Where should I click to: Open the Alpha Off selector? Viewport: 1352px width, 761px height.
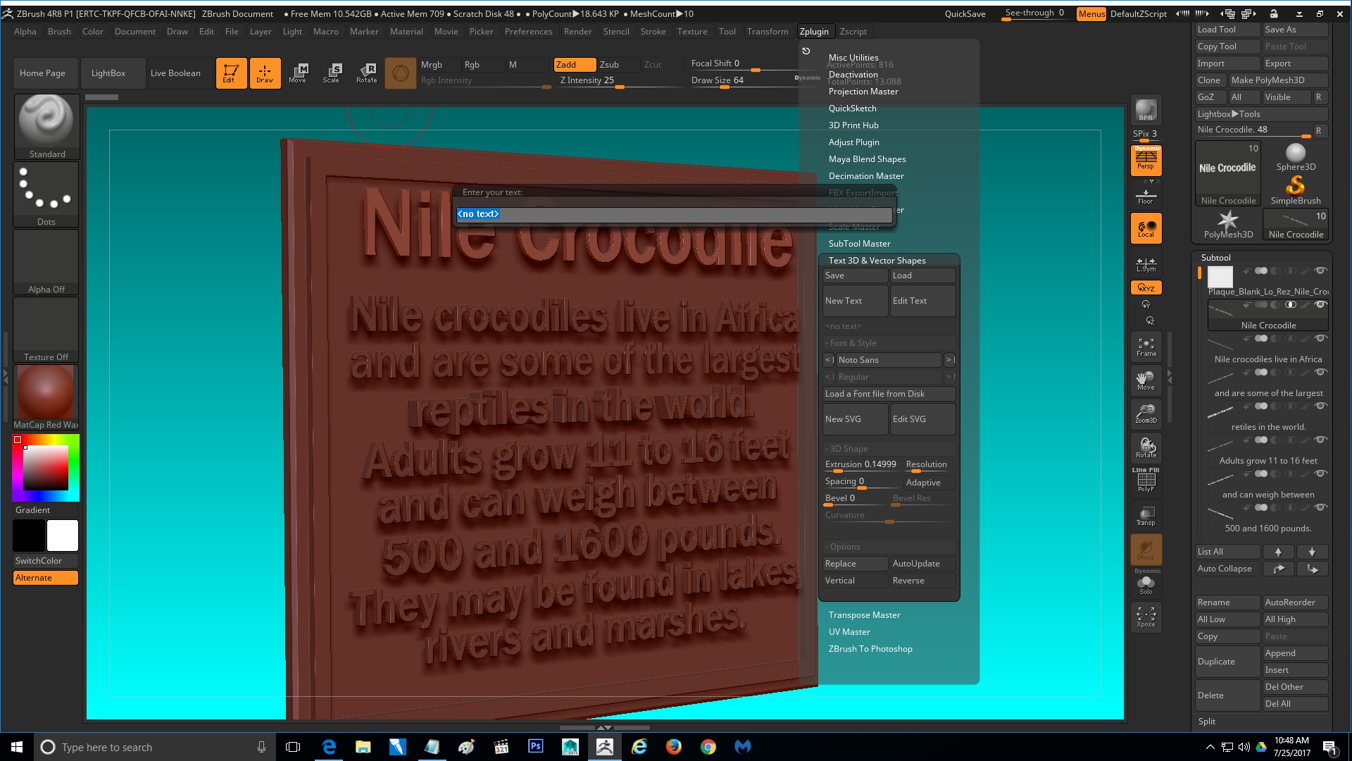46,262
